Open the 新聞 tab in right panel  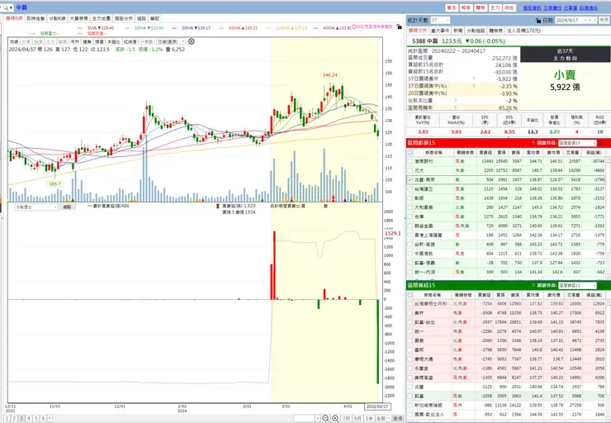(458, 31)
